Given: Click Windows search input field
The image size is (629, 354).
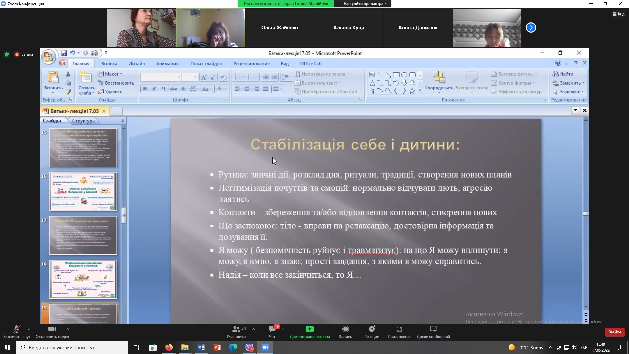Looking at the screenshot, I should [72, 347].
